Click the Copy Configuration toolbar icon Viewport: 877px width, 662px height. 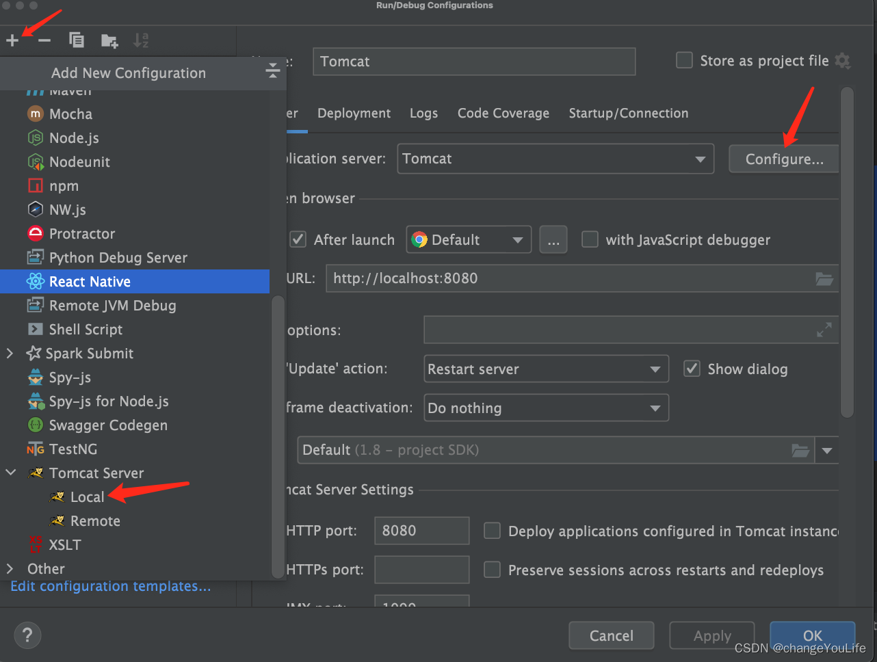click(x=77, y=40)
